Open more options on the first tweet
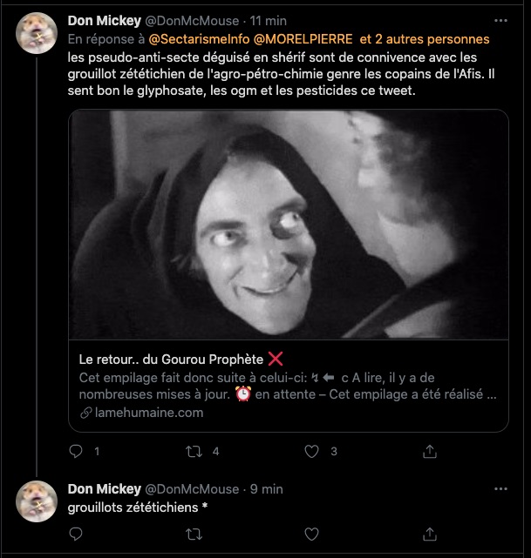Screen dimensions: 531x558 click(x=500, y=21)
